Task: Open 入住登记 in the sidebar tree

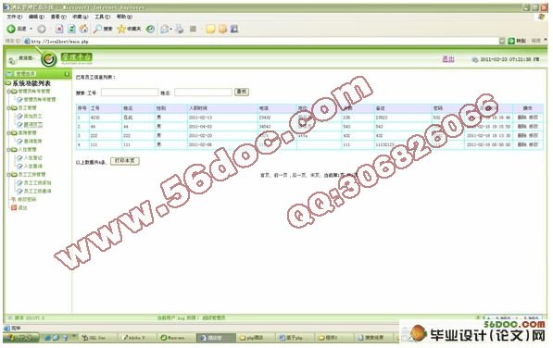Action: click(x=32, y=157)
